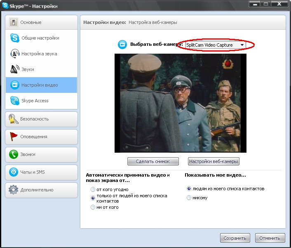
Task: Expand the Дополнительно section
Action: (41, 190)
